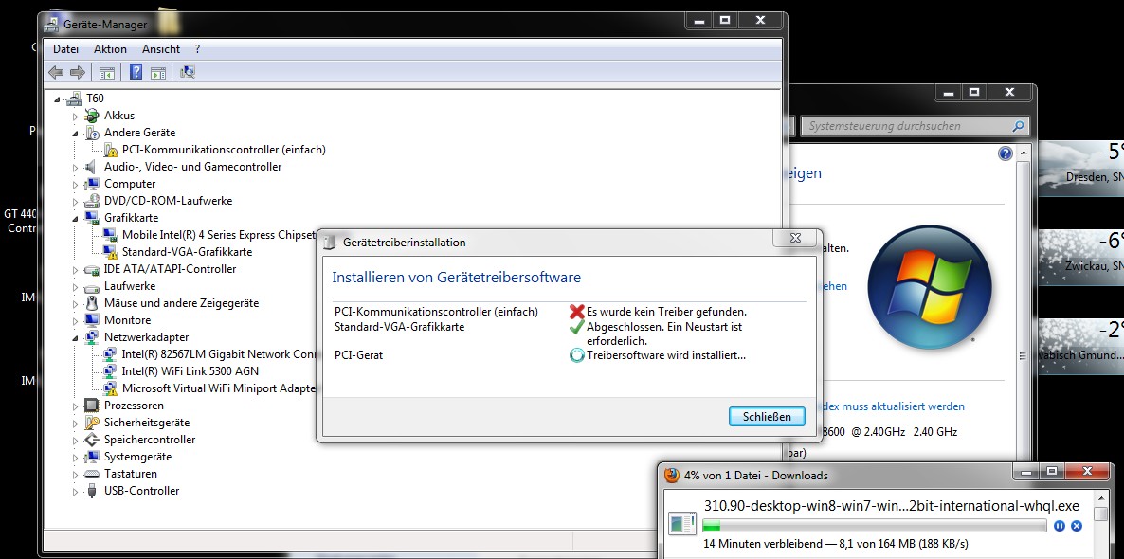This screenshot has width=1124, height=559.
Task: Toggle the action pane toolbar icon
Action: click(158, 72)
